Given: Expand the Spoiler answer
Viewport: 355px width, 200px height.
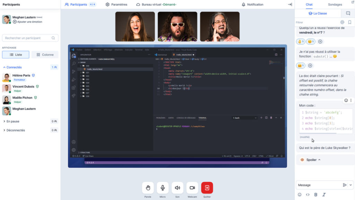Looking at the screenshot, I should (x=310, y=160).
